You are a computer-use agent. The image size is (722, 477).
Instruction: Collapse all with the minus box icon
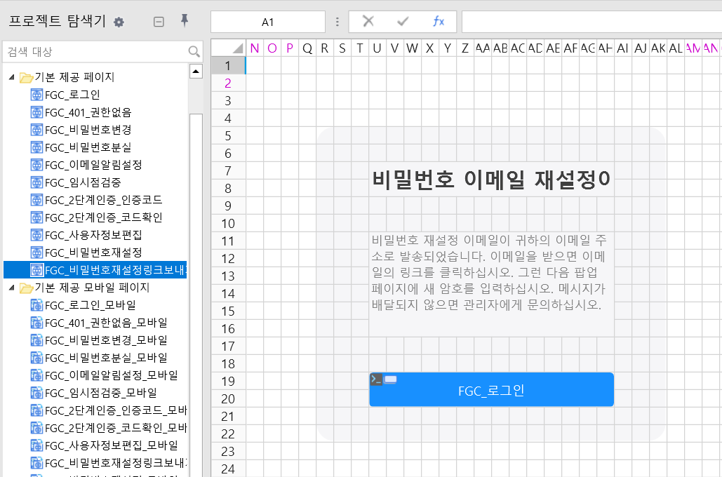point(159,22)
